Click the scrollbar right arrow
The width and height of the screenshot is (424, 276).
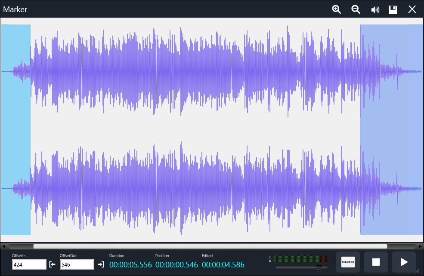tap(420, 246)
